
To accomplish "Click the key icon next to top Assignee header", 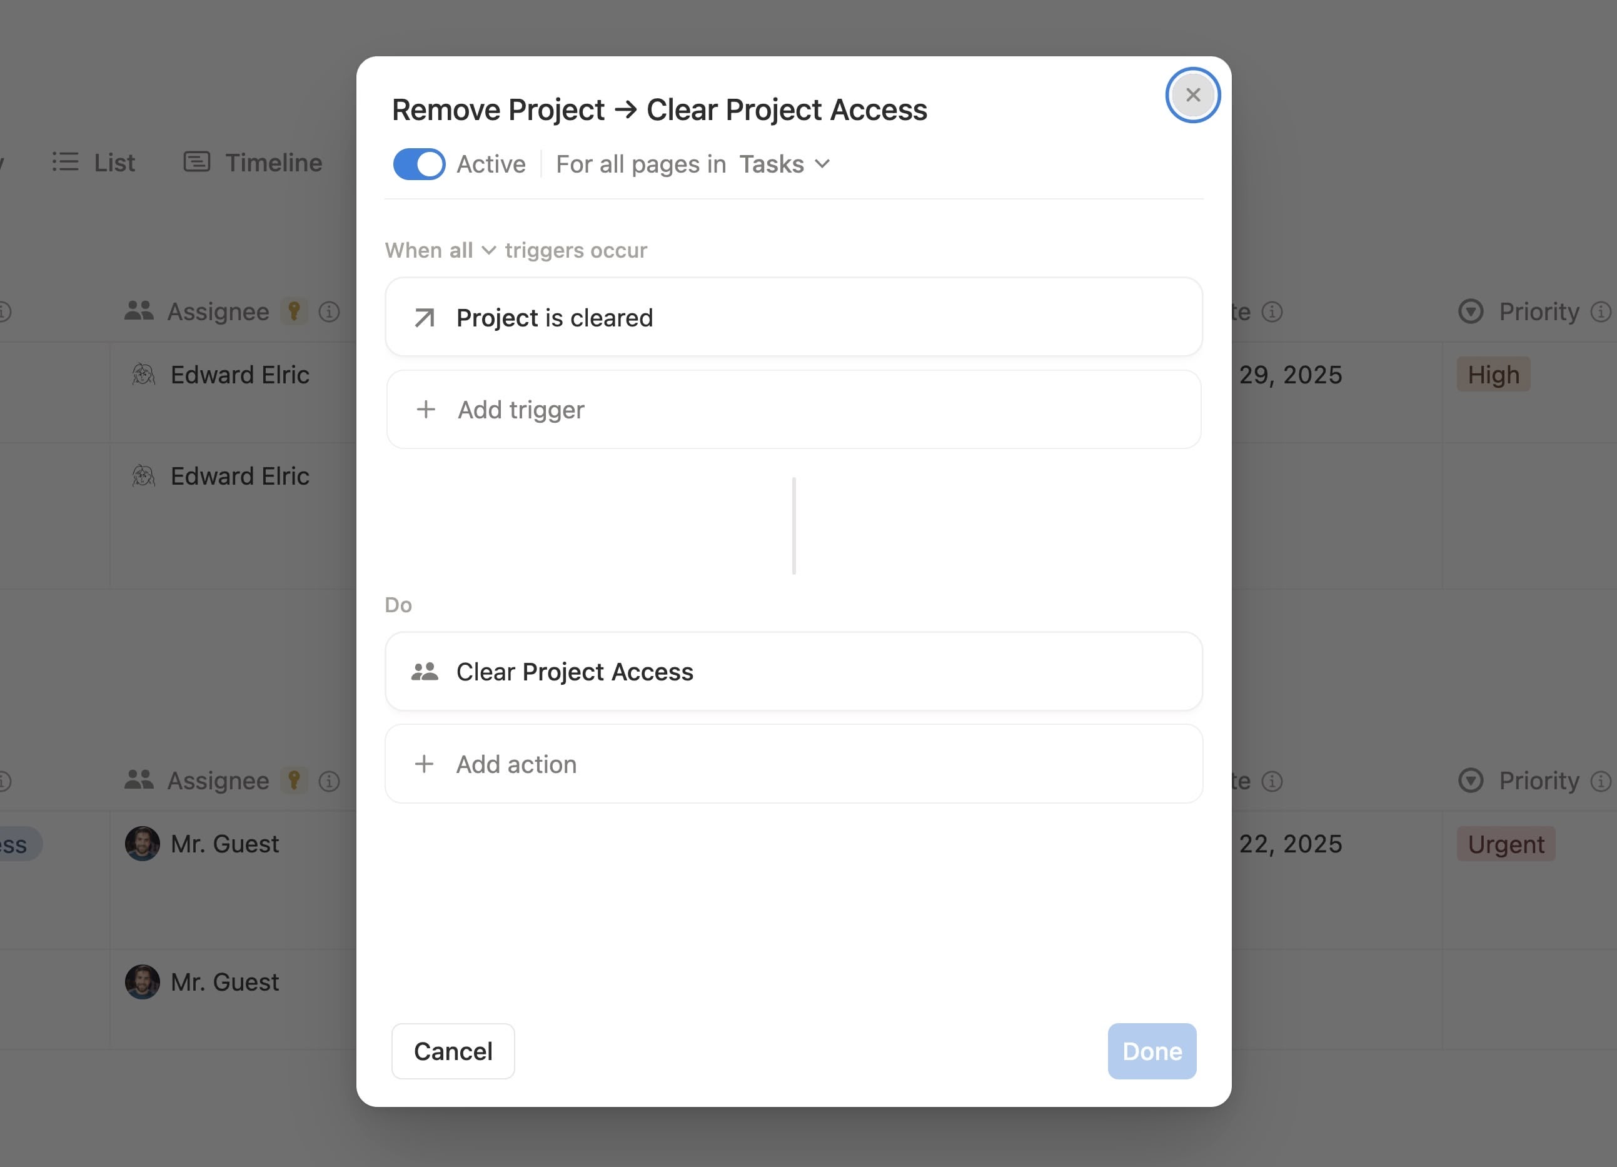I will coord(294,311).
